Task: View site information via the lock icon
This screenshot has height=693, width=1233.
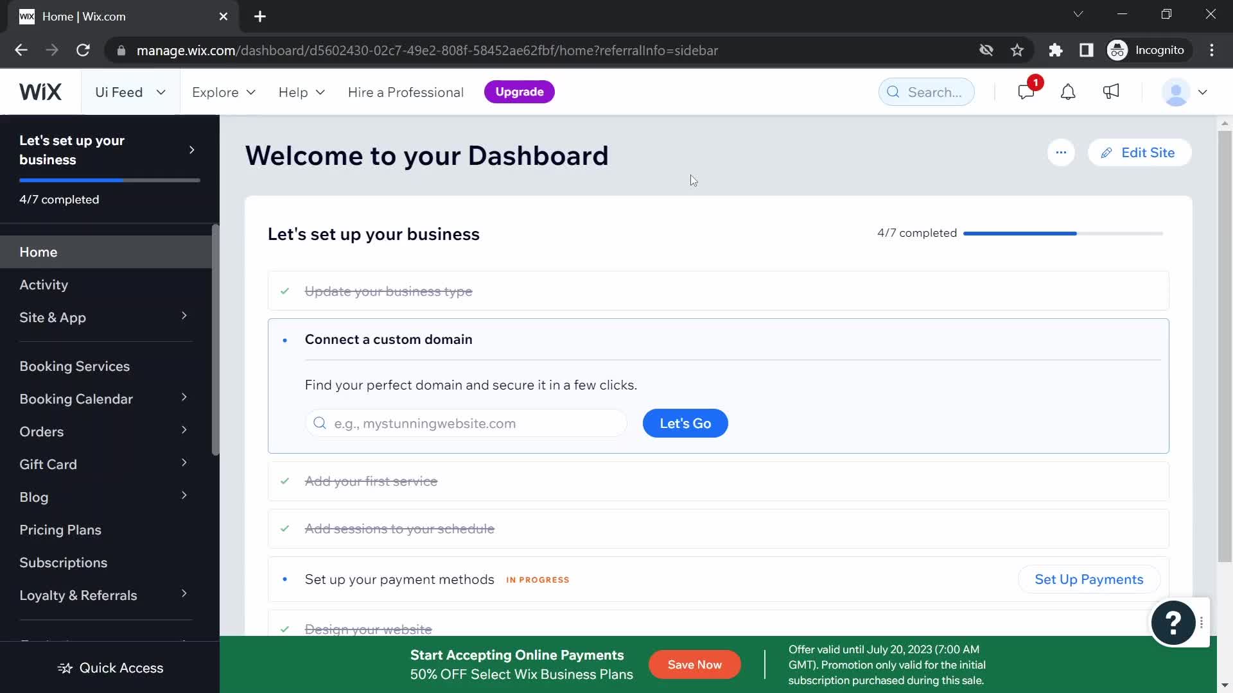Action: (121, 50)
